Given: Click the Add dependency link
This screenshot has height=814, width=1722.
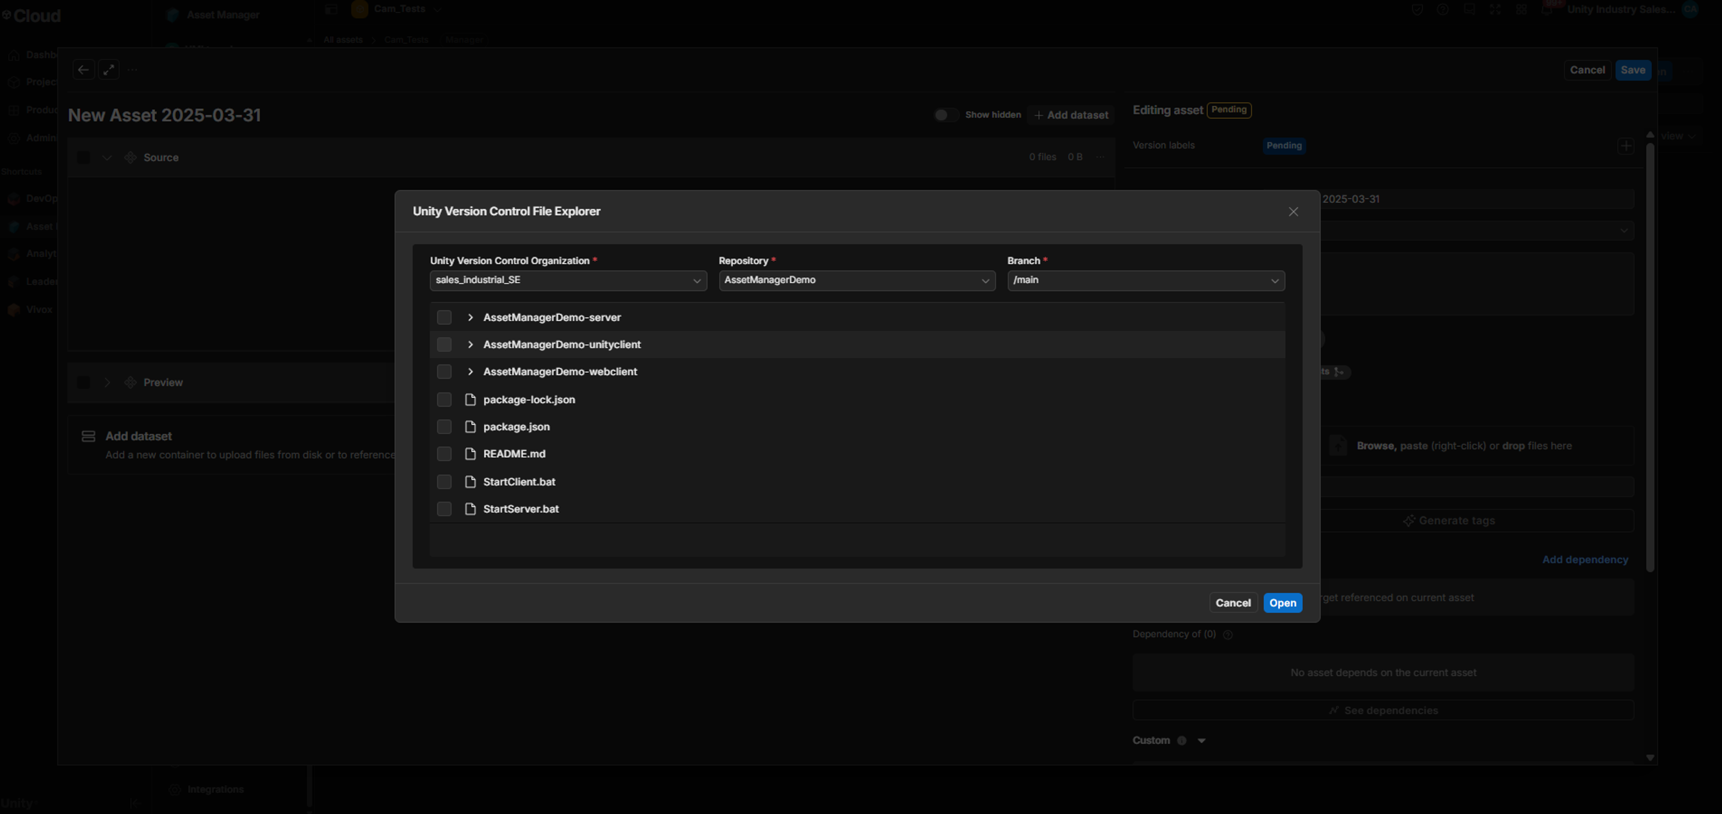Looking at the screenshot, I should 1585,560.
